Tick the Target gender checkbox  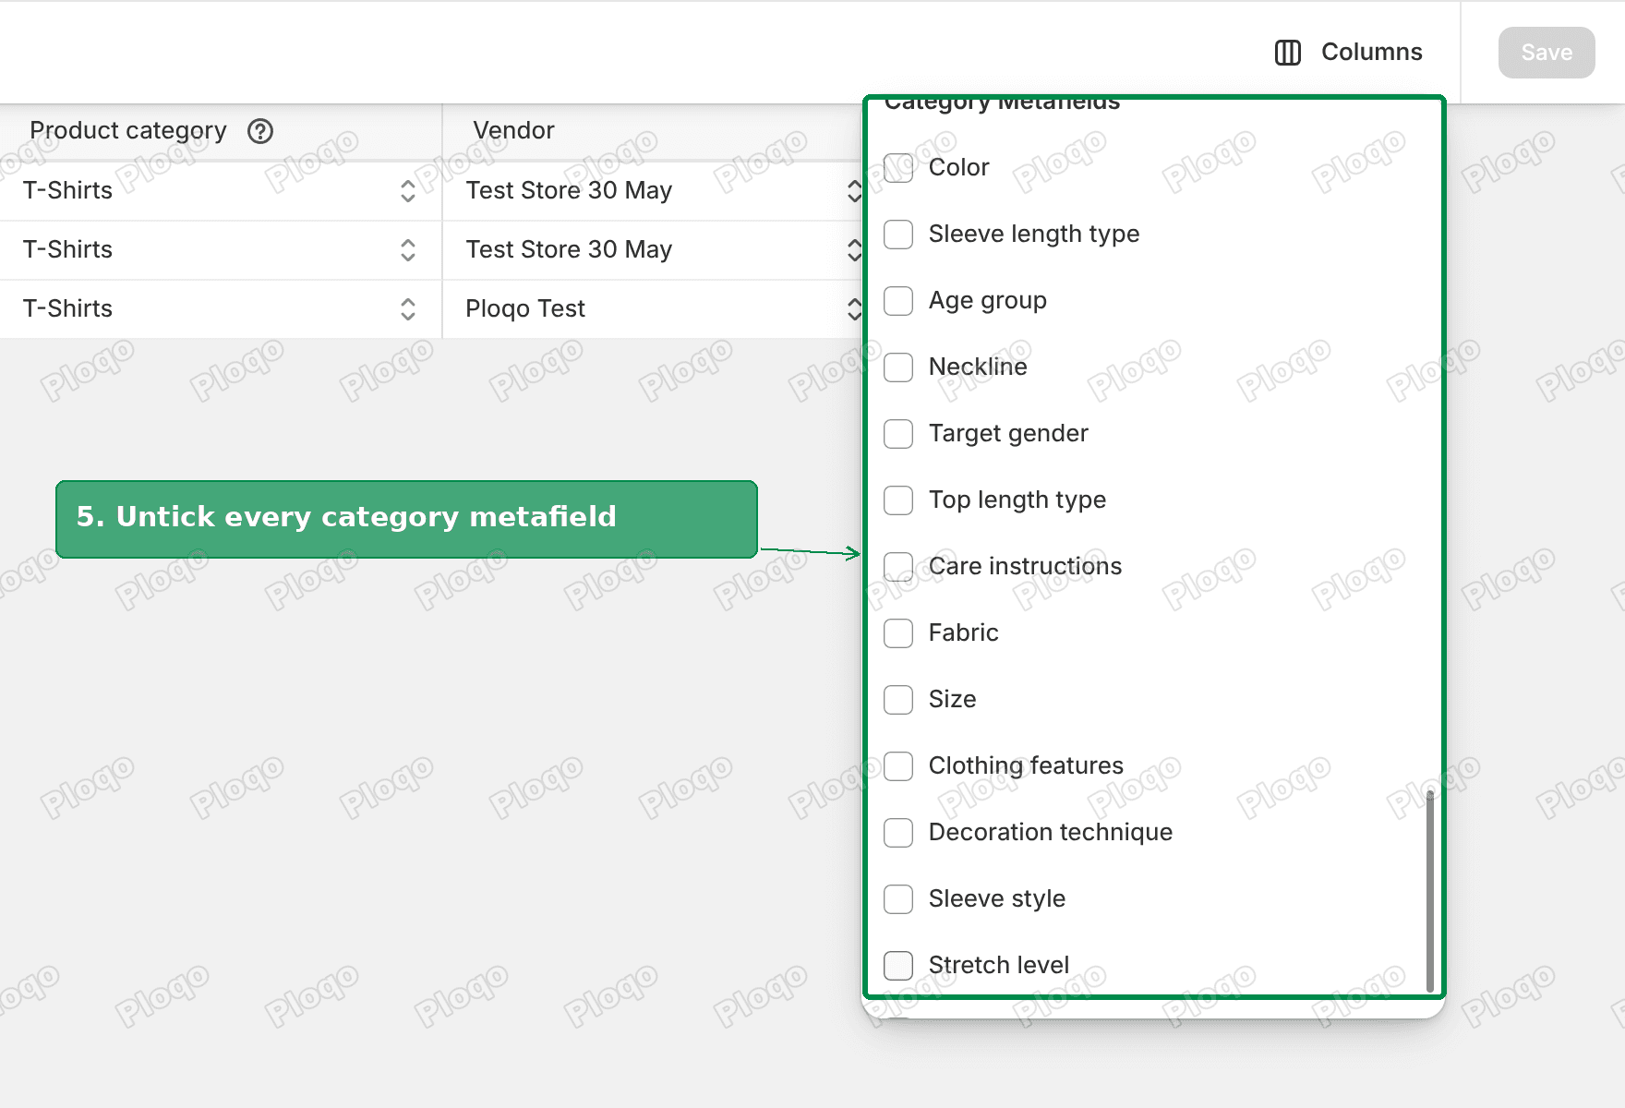(898, 433)
